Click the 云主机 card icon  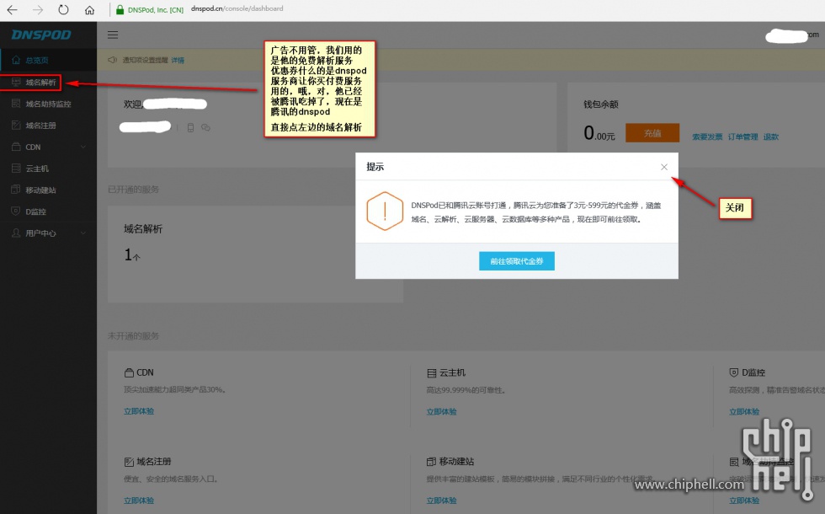click(431, 373)
